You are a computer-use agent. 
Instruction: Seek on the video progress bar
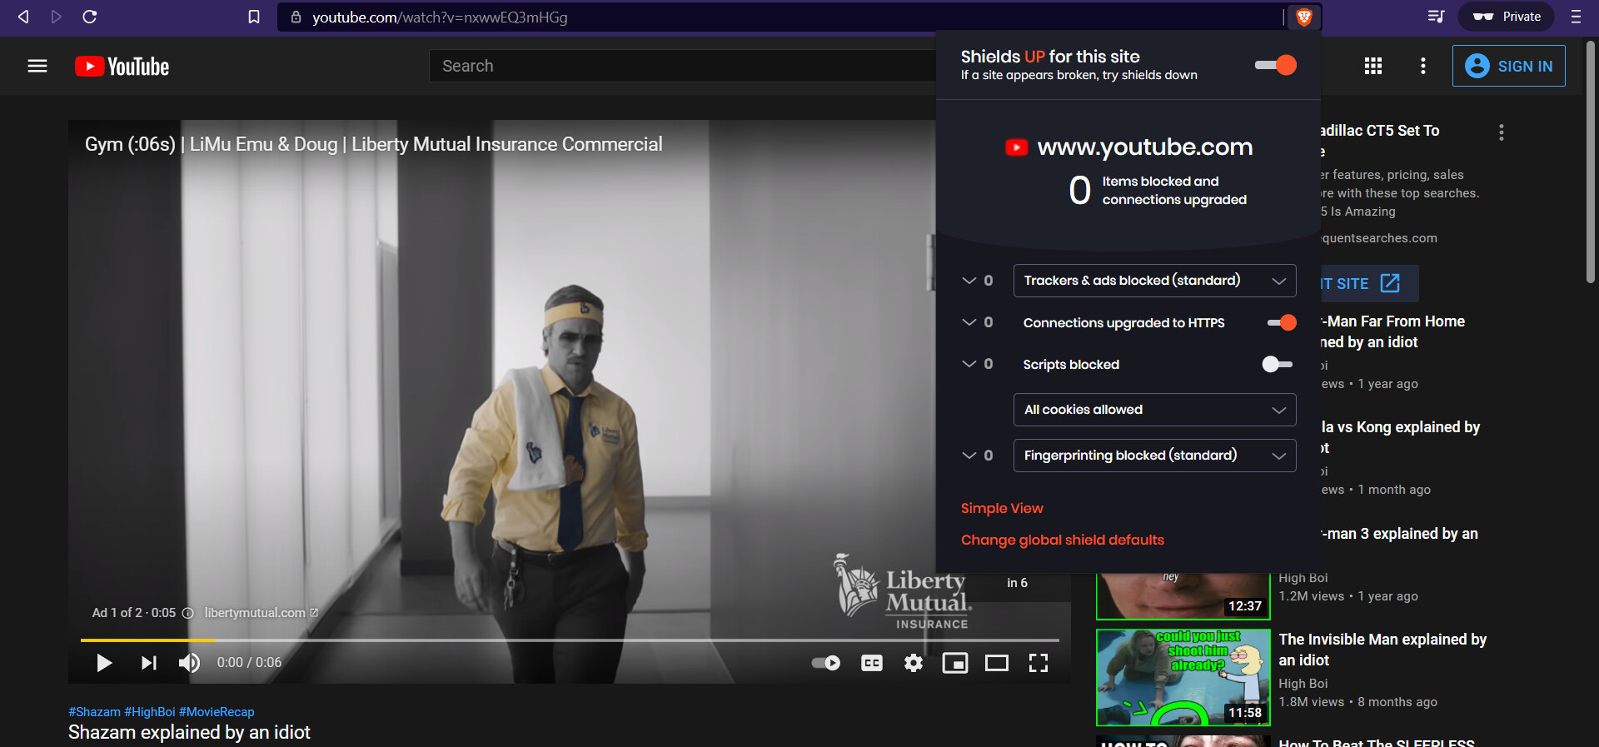point(570,640)
